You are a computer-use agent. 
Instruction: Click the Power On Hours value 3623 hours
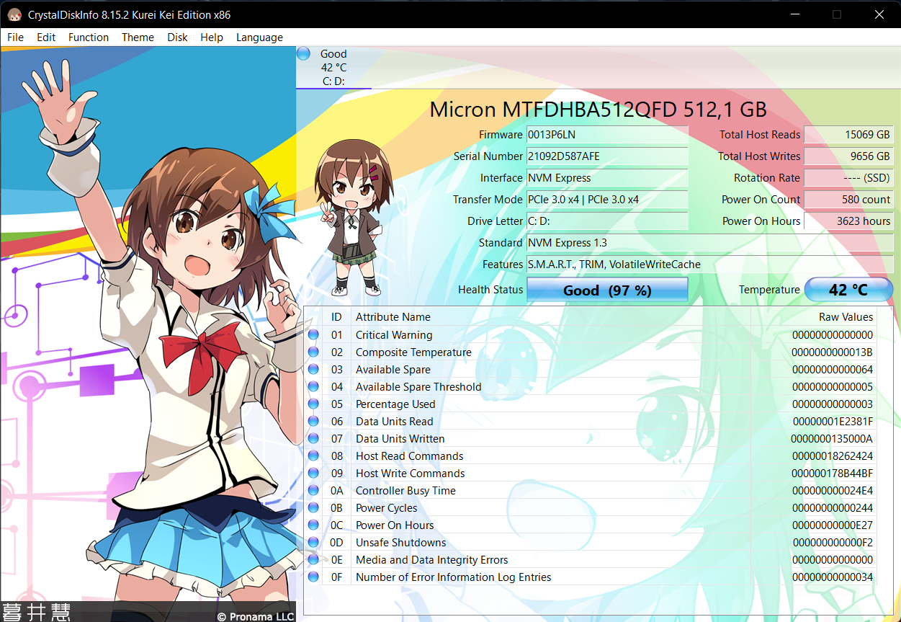[x=848, y=221]
